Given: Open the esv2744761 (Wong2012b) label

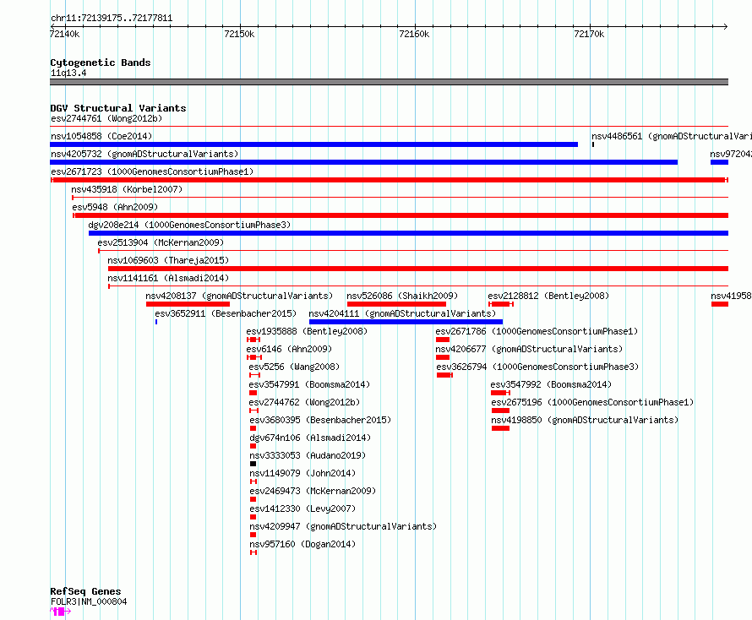Looking at the screenshot, I should [x=106, y=118].
